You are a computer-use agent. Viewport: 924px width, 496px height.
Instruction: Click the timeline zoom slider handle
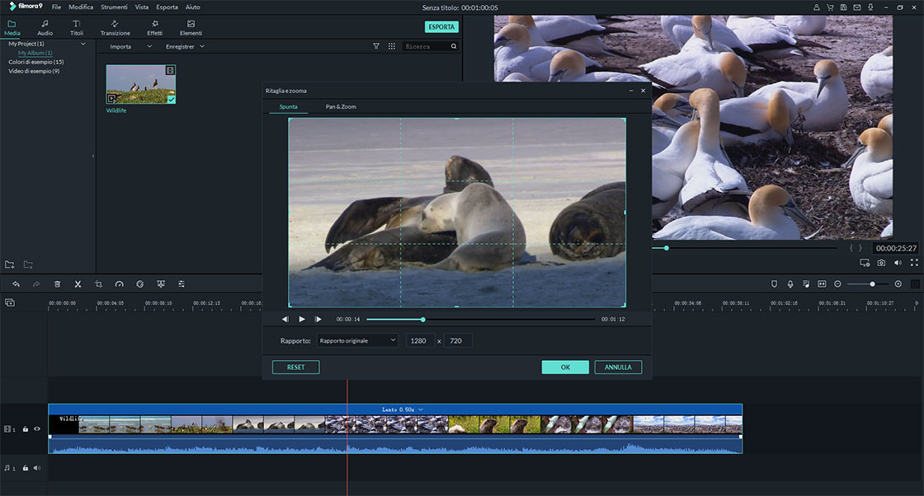point(872,284)
